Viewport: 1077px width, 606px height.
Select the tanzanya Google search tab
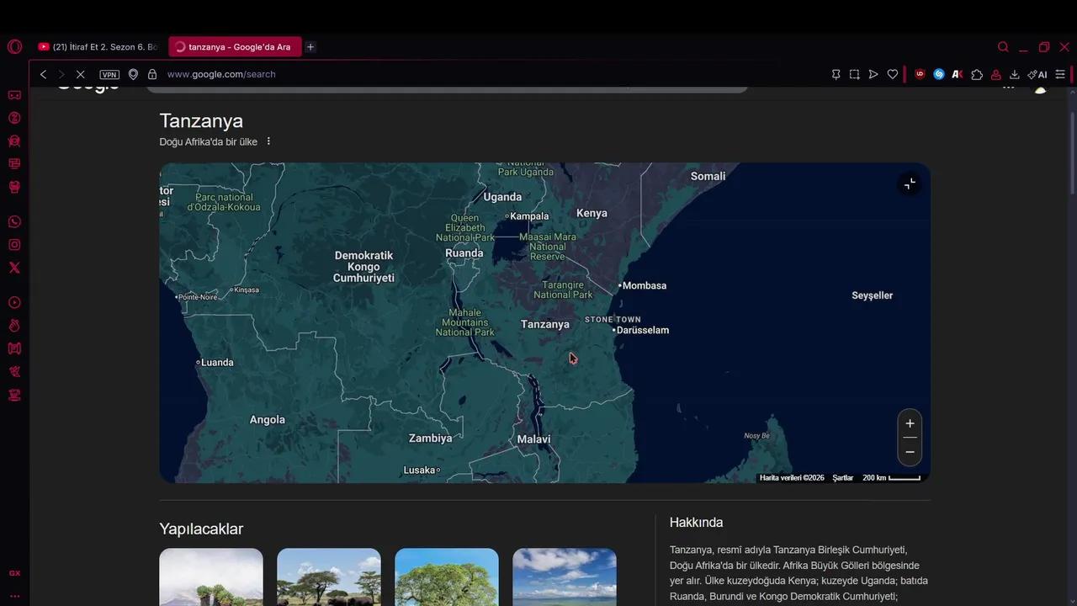tap(235, 47)
